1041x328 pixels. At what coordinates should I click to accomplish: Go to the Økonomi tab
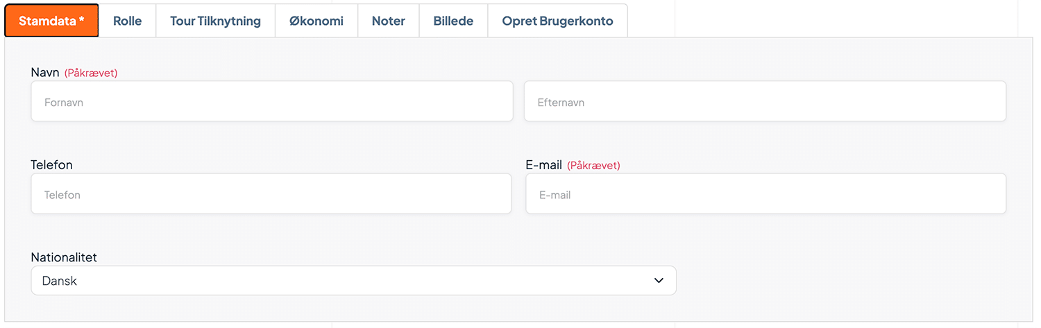[316, 21]
